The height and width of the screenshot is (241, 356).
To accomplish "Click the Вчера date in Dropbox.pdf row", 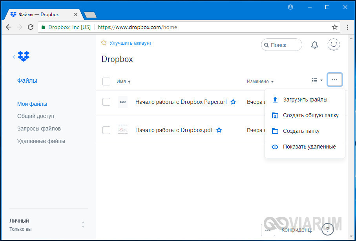I will click(256, 130).
